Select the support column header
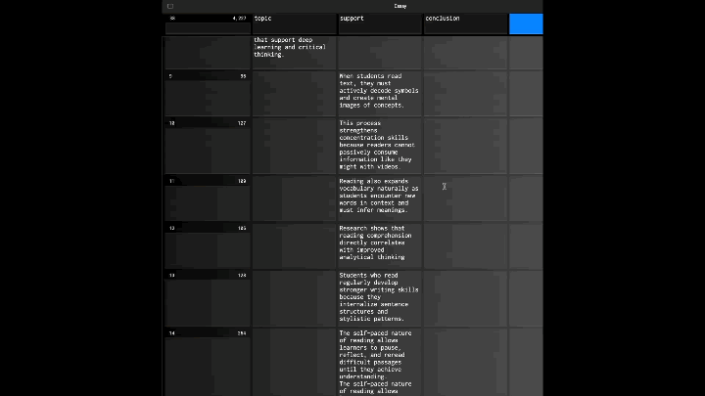The height and width of the screenshot is (396, 705). point(379,24)
